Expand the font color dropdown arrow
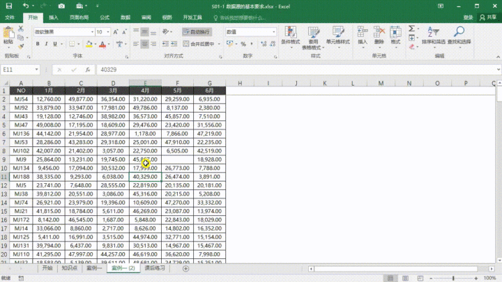 tap(109, 44)
